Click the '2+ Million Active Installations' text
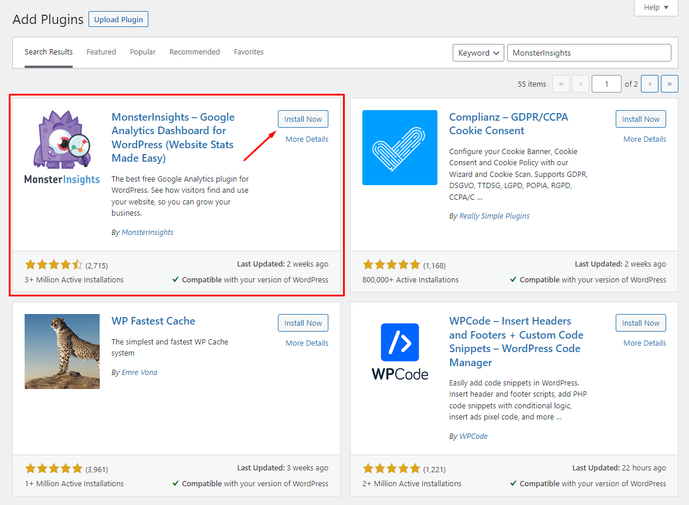Viewport: 689px width, 505px height. (x=412, y=483)
